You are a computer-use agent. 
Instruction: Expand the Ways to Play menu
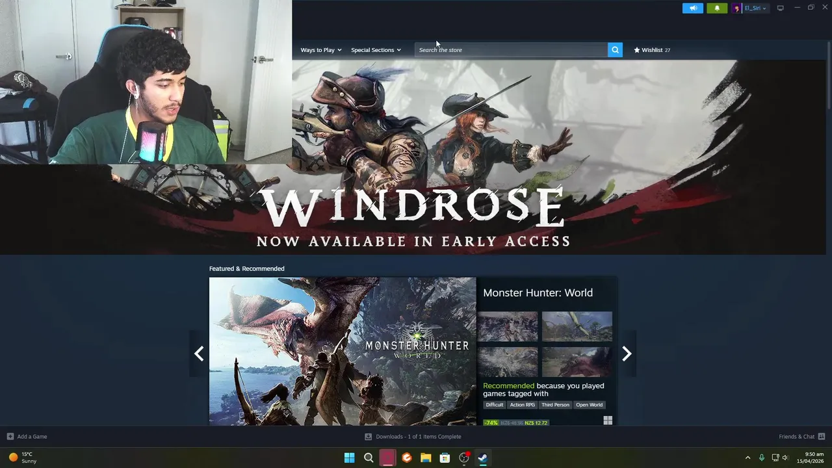point(320,50)
